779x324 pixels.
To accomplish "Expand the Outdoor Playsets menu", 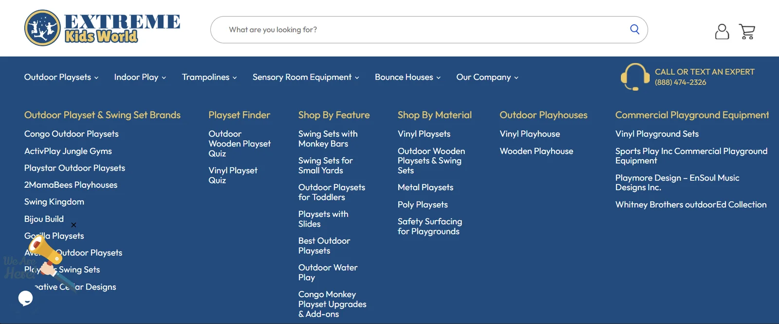I will point(61,77).
